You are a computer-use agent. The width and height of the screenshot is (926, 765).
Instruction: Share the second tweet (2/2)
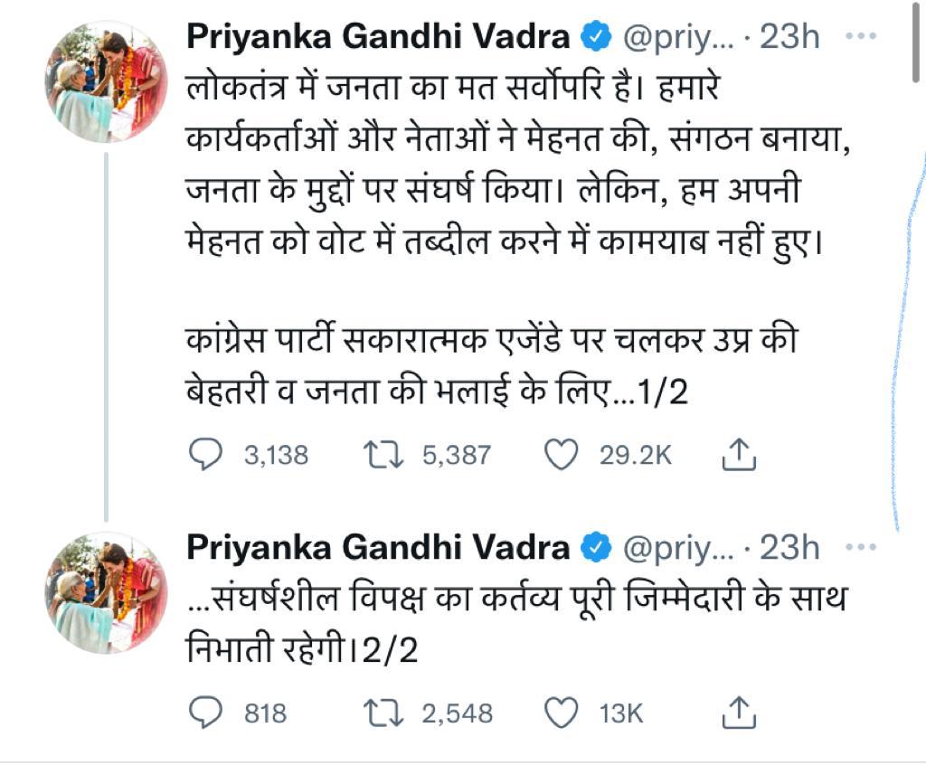738,713
